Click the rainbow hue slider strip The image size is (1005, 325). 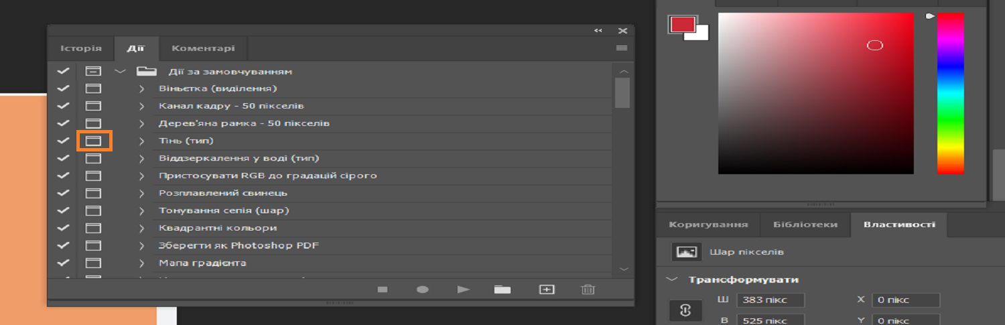point(950,93)
